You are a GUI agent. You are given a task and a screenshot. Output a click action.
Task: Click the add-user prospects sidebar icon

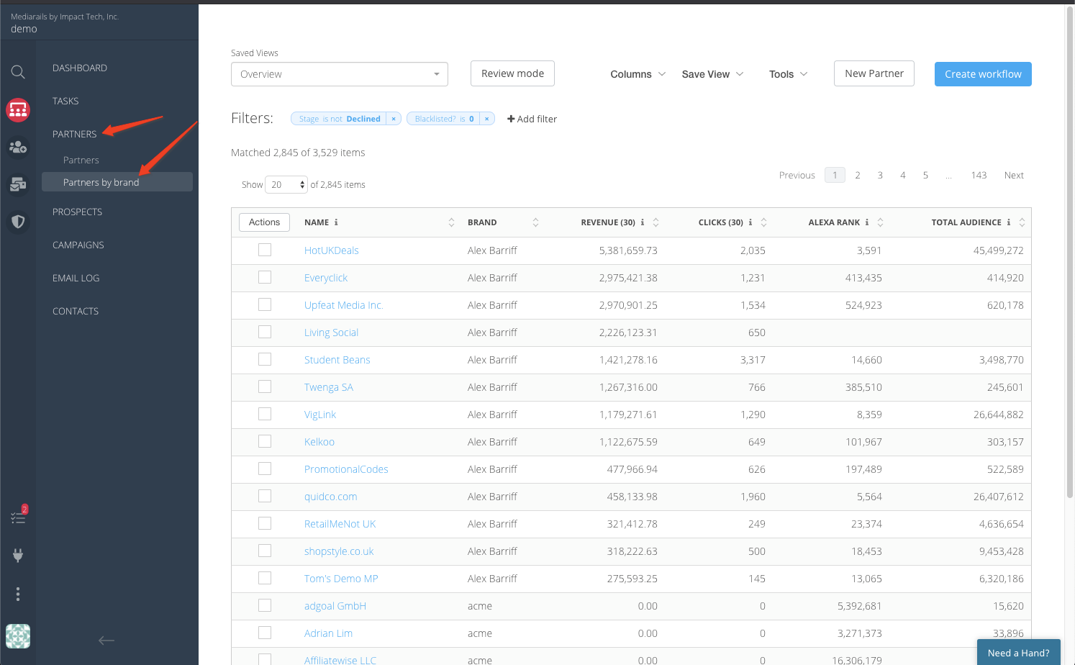[x=18, y=148]
